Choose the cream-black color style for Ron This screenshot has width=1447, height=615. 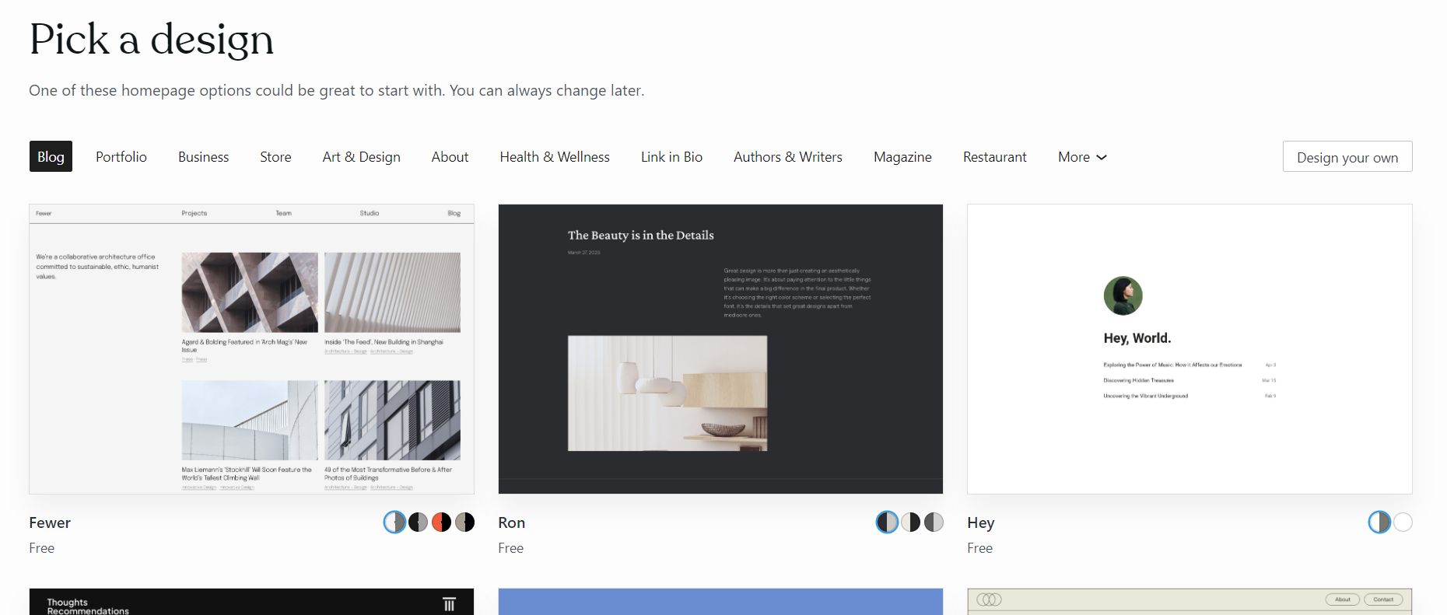910,522
